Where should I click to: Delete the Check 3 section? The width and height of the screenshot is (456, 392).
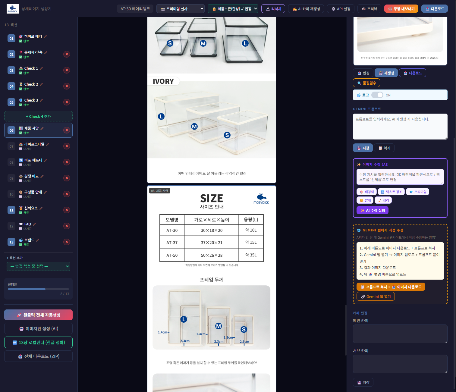click(x=67, y=102)
